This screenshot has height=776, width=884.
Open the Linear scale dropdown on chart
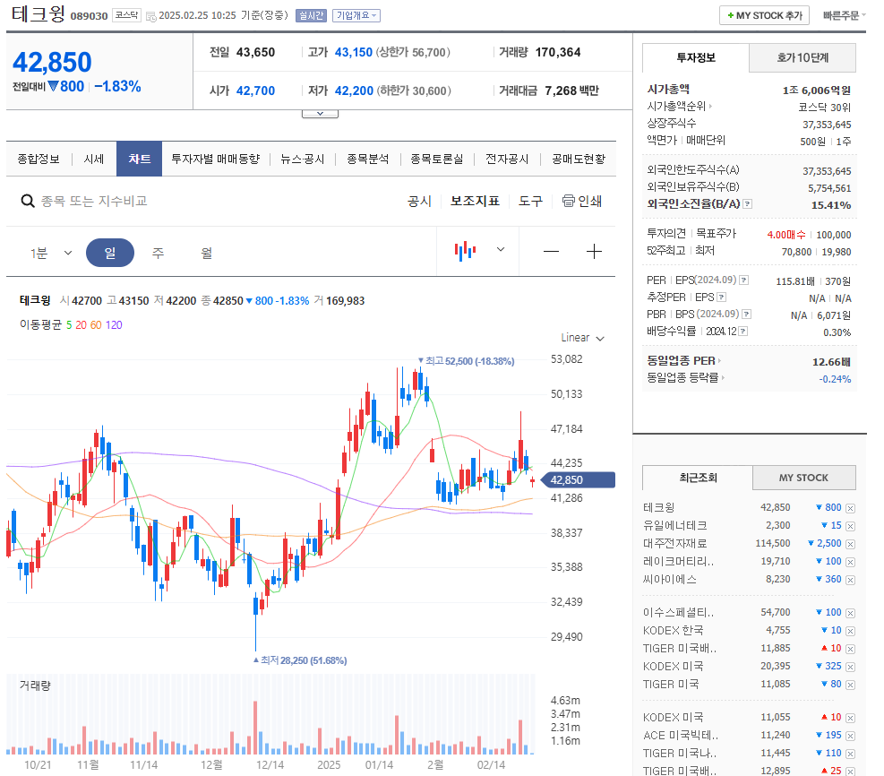coord(582,338)
